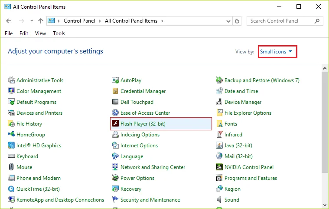329x209 pixels.
Task: Click the Device Manager icon
Action: click(x=219, y=102)
